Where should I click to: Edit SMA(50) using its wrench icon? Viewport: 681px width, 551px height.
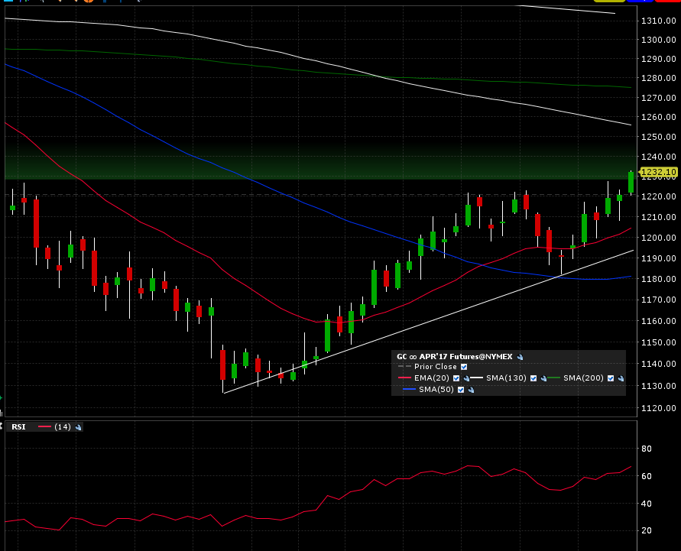tap(471, 390)
